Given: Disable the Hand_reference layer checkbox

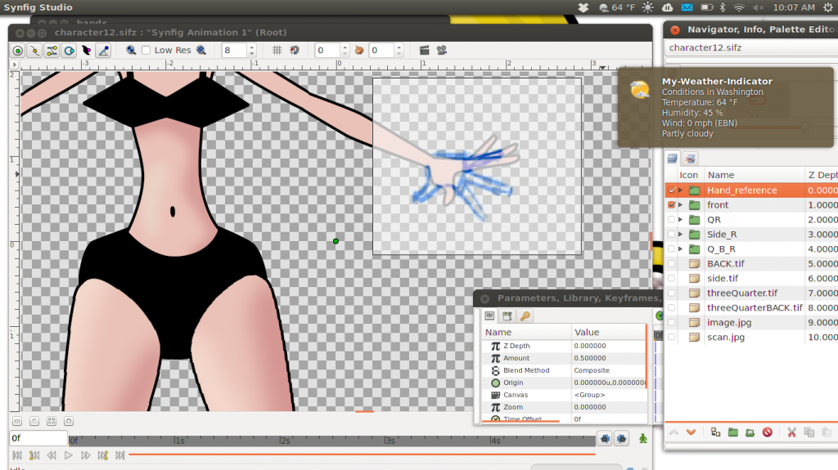Looking at the screenshot, I should pos(672,190).
